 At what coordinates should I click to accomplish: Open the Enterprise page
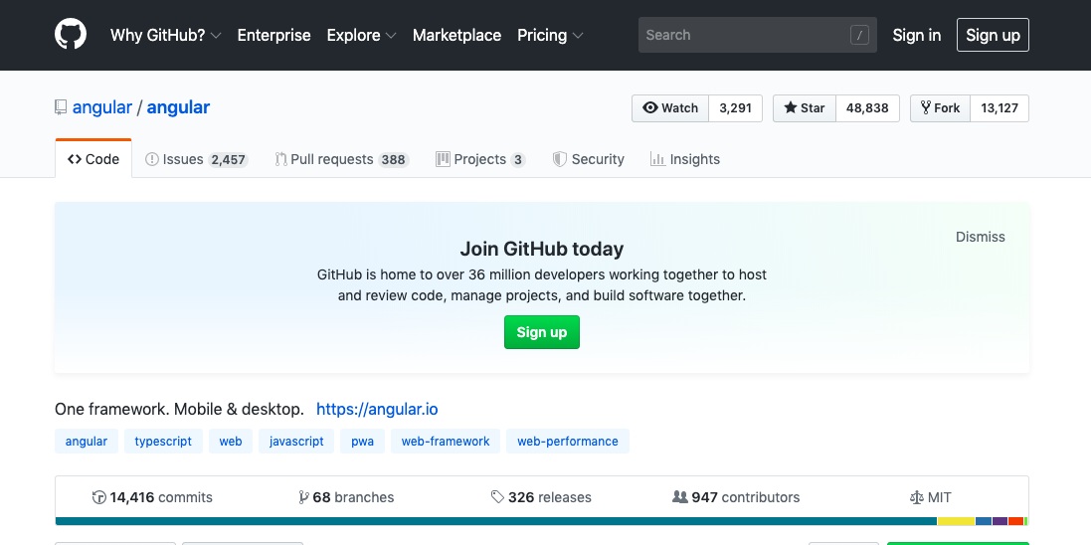coord(274,35)
